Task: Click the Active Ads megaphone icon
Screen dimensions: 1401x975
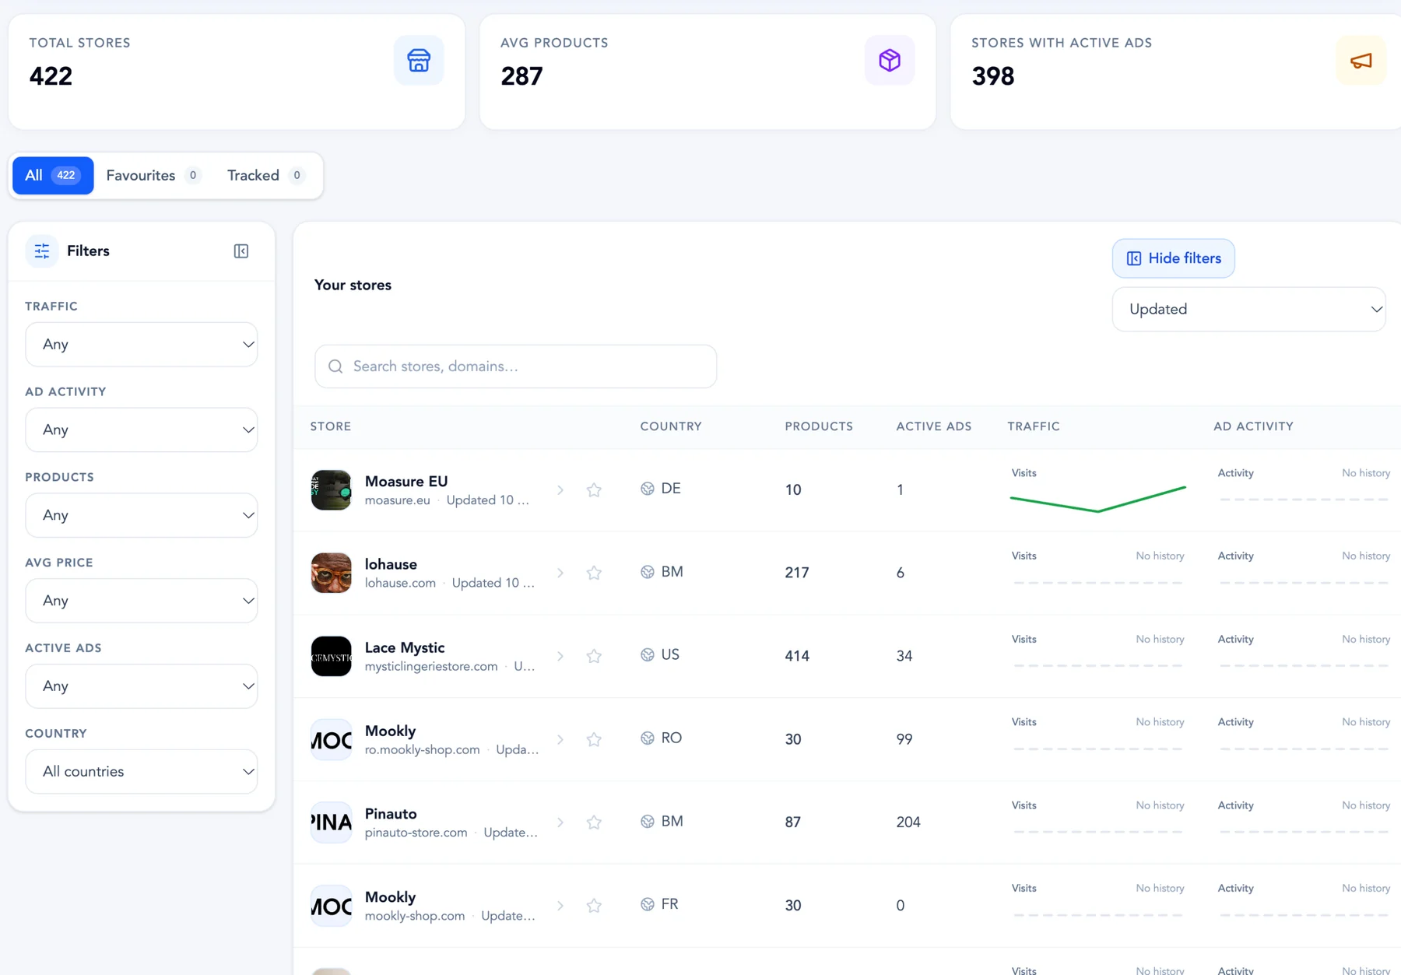Action: click(1361, 60)
